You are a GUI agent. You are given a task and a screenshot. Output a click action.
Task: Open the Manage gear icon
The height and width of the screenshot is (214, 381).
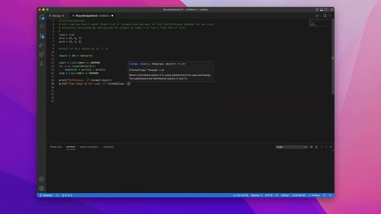(42, 188)
